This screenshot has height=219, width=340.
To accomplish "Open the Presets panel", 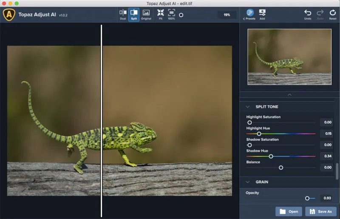I will [x=249, y=14].
